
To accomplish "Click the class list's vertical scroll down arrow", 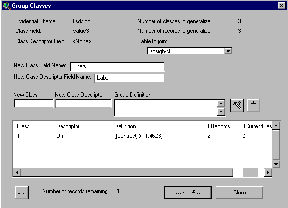I will click(x=276, y=164).
